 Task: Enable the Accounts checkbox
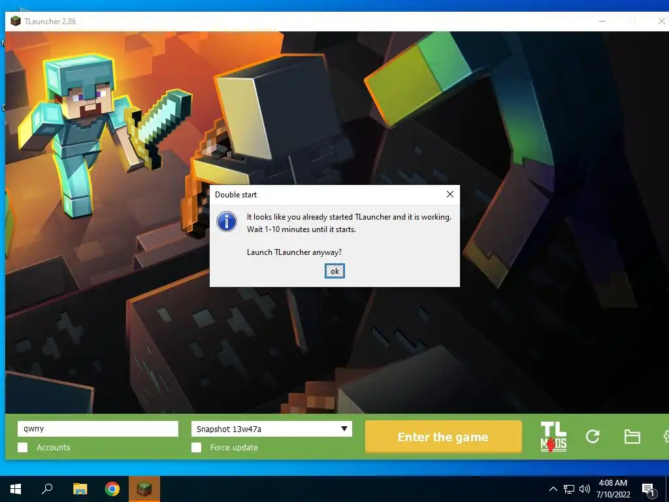coord(23,447)
